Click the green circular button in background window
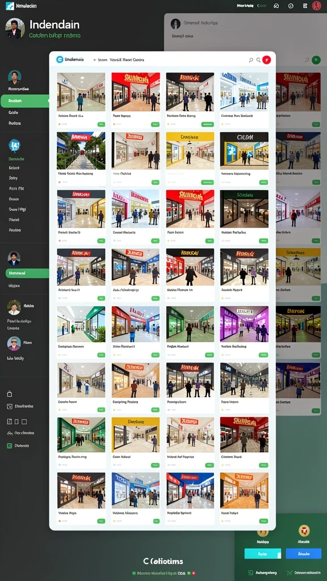327x581 pixels. click(x=316, y=60)
